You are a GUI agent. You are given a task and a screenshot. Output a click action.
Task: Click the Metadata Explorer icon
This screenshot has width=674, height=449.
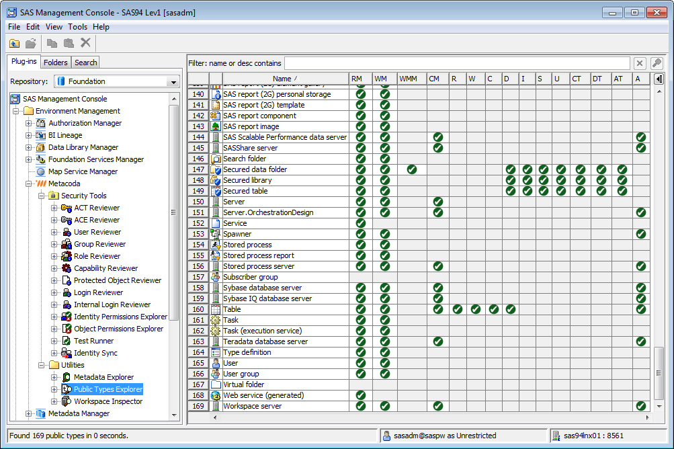tap(67, 377)
